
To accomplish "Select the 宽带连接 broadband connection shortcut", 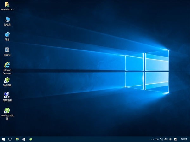I will point(7,97).
